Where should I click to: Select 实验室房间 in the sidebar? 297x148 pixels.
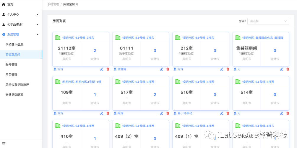click(21, 55)
